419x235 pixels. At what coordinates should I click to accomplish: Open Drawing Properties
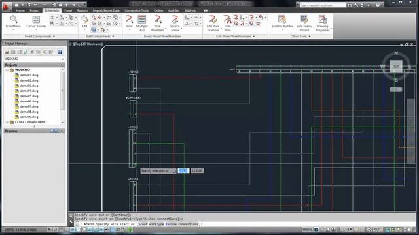(x=323, y=23)
